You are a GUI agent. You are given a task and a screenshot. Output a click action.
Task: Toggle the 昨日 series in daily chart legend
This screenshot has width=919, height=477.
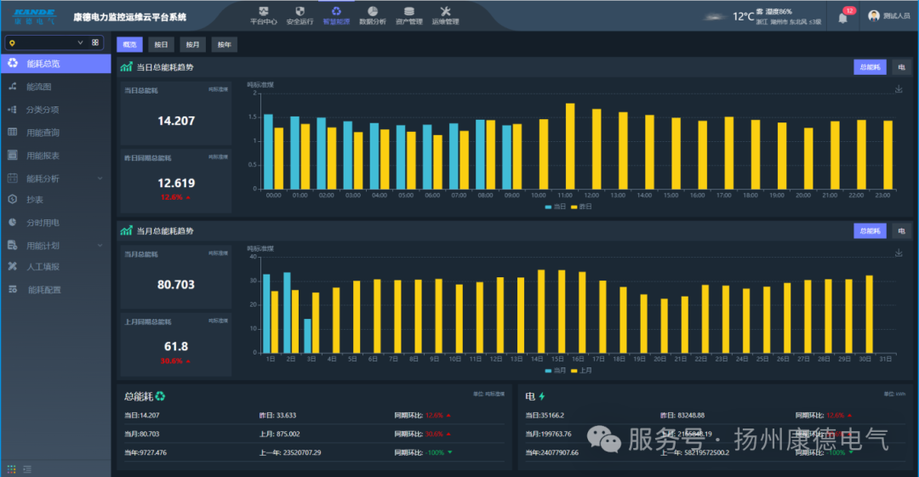click(x=582, y=207)
